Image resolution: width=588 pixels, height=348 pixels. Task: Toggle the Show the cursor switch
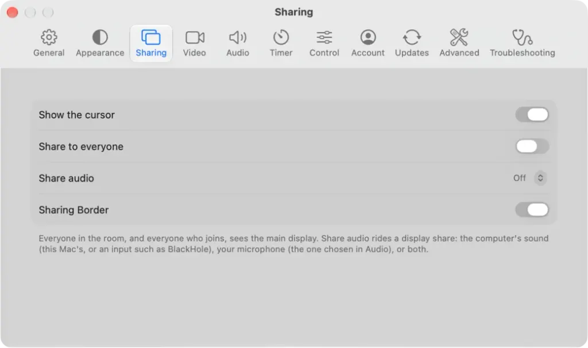532,115
